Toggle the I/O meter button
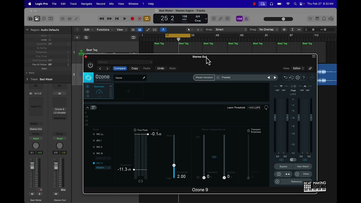 (x=293, y=86)
